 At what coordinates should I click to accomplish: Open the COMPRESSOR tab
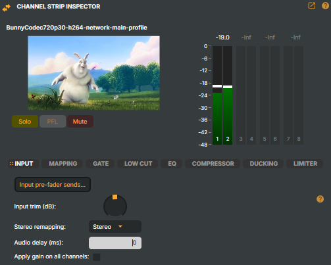pyautogui.click(x=213, y=164)
